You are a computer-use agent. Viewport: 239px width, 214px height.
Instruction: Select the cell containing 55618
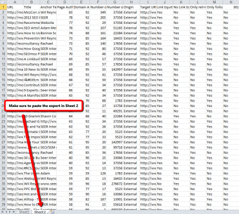[115, 204]
